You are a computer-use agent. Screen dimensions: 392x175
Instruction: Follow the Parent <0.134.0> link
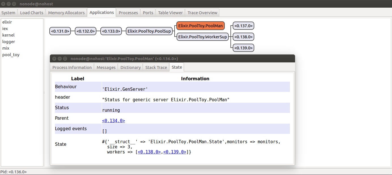(113, 121)
